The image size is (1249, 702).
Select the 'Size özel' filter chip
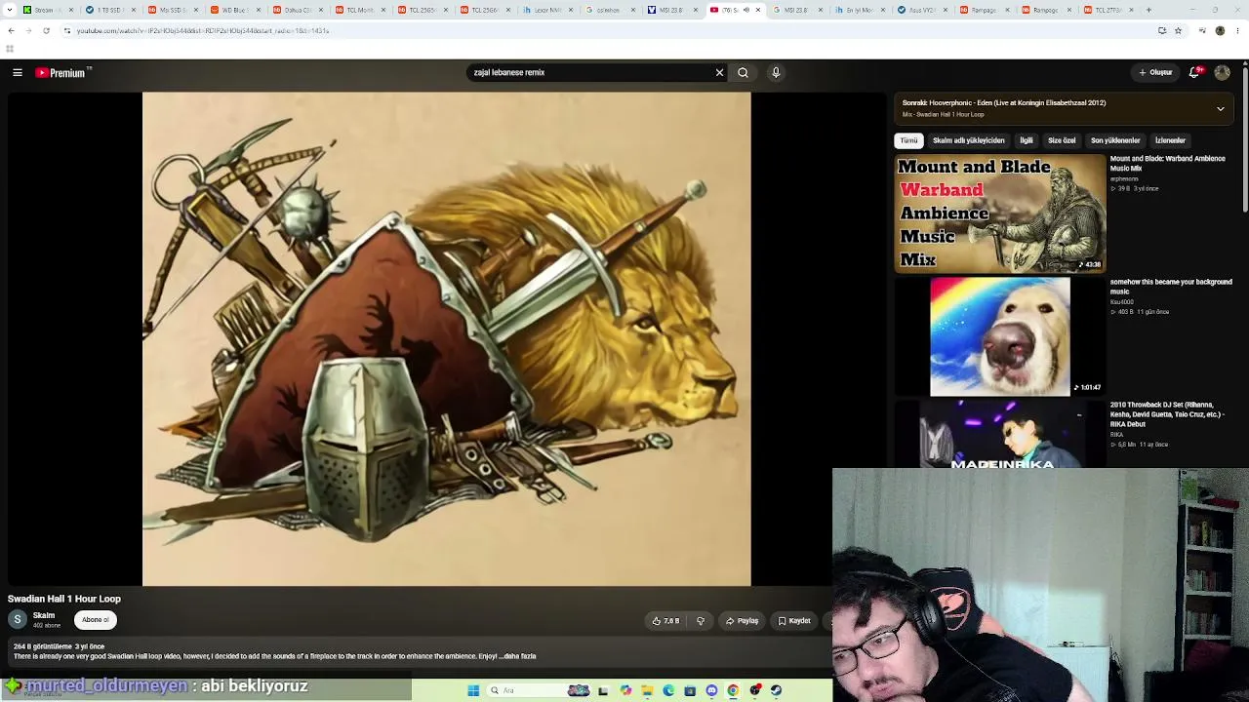click(x=1062, y=140)
